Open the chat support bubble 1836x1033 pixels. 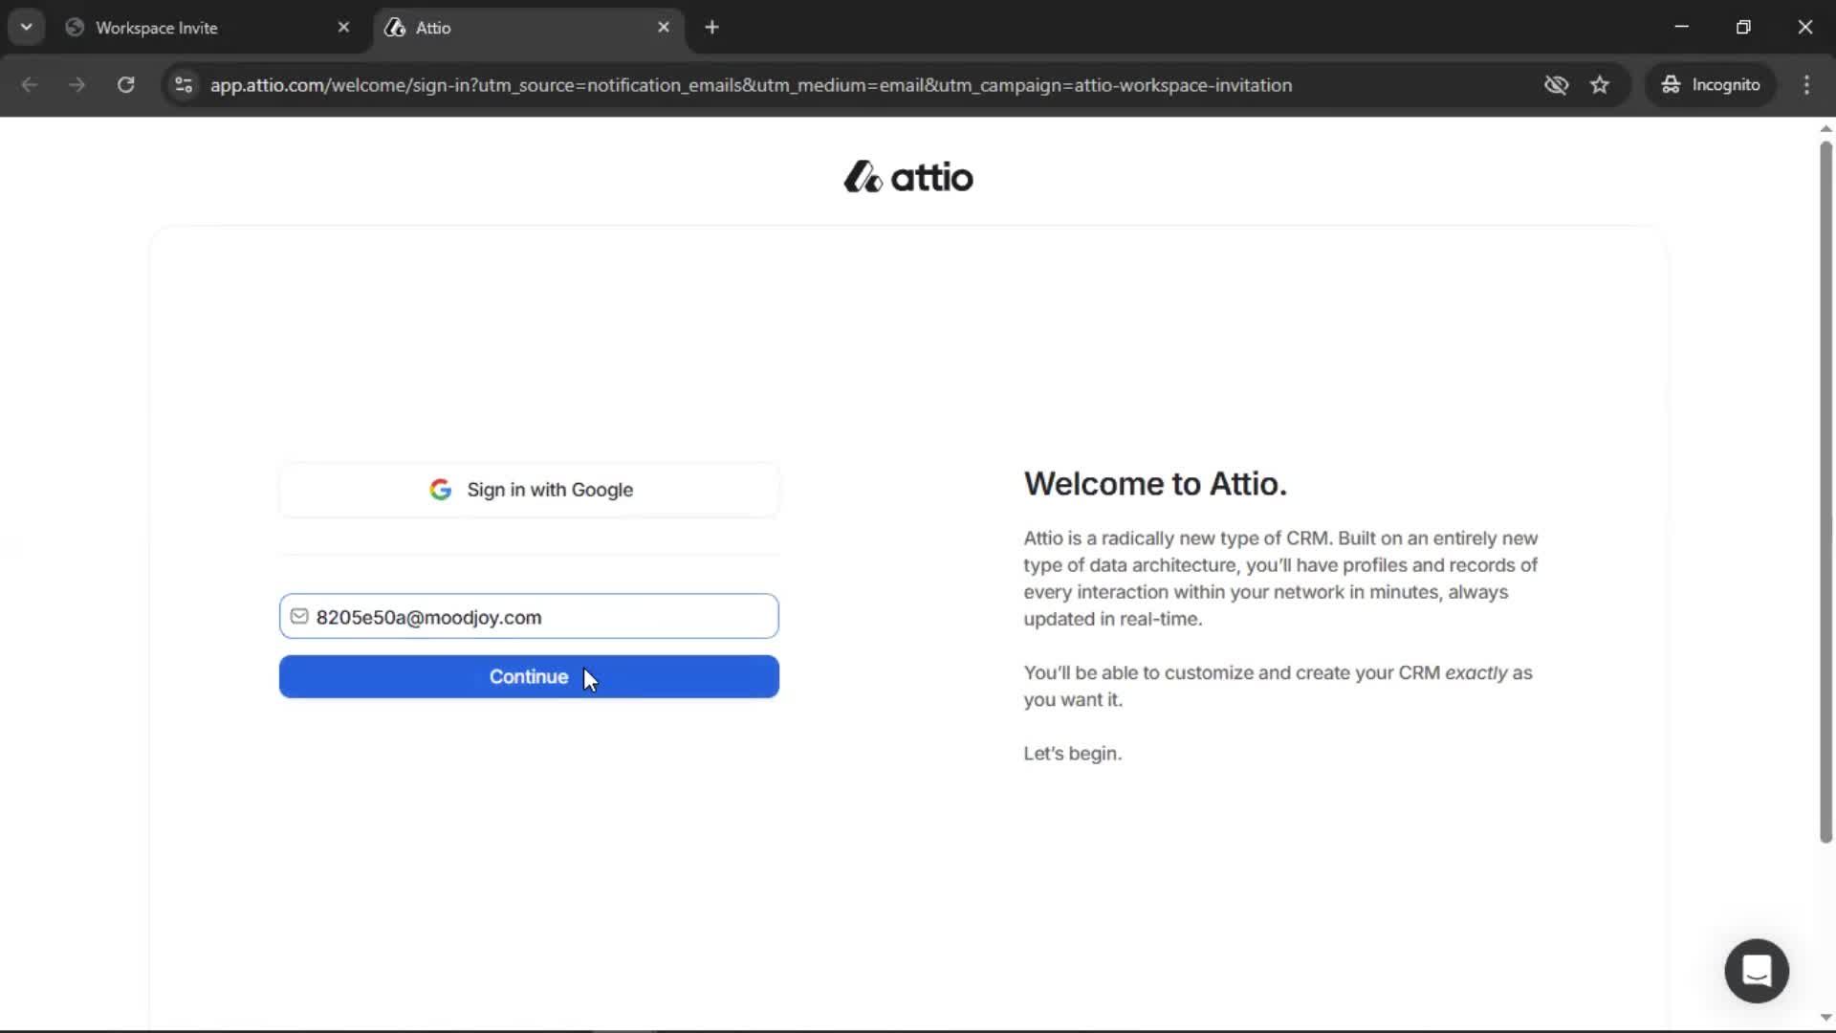click(x=1757, y=971)
